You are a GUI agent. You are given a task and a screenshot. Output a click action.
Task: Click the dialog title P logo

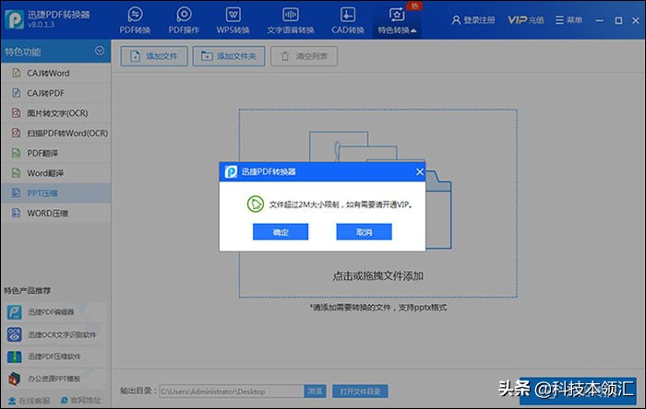click(x=231, y=172)
